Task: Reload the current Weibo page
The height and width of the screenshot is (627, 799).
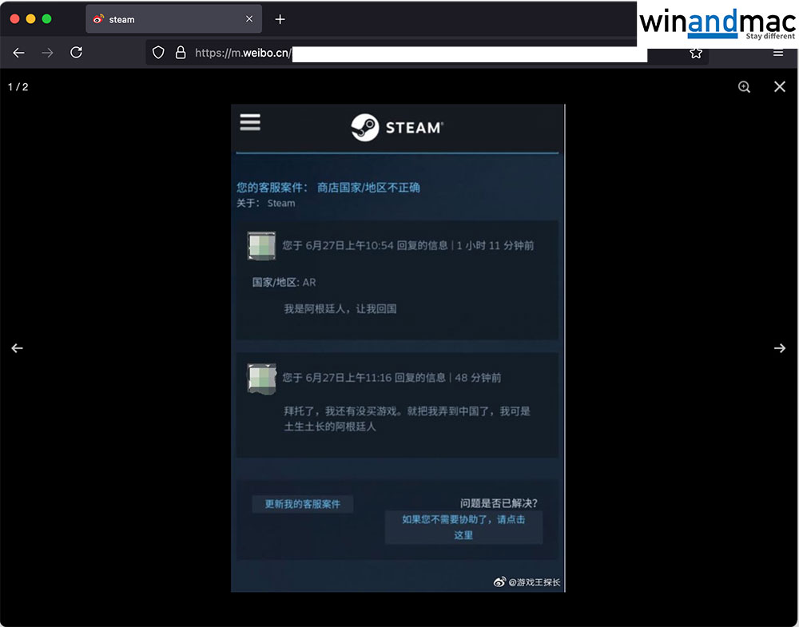Action: point(76,53)
